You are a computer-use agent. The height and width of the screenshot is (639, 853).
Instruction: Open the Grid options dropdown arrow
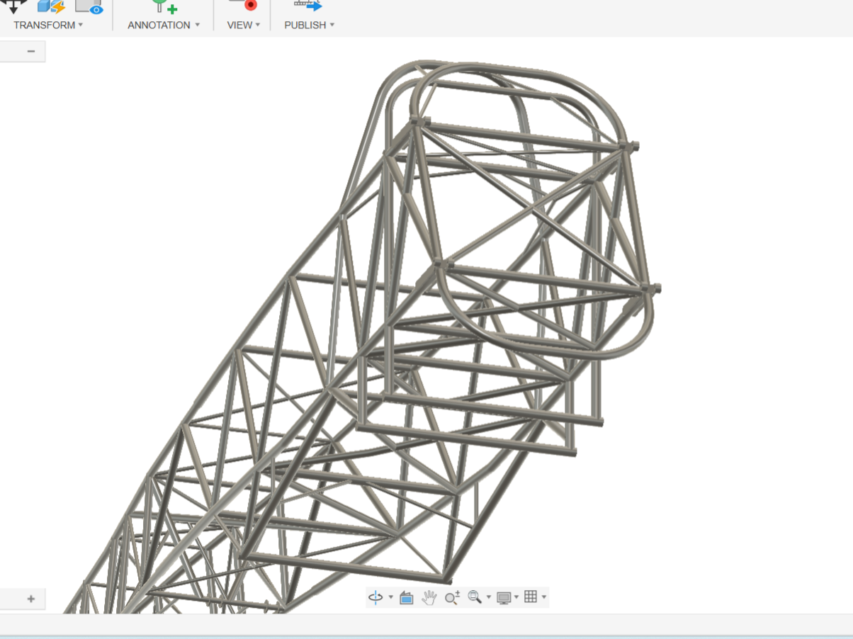coord(543,598)
